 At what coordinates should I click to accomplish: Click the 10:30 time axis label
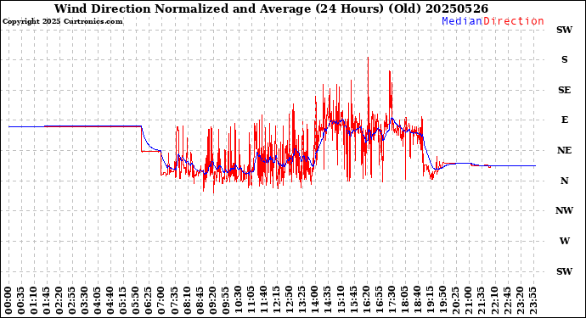click(239, 301)
